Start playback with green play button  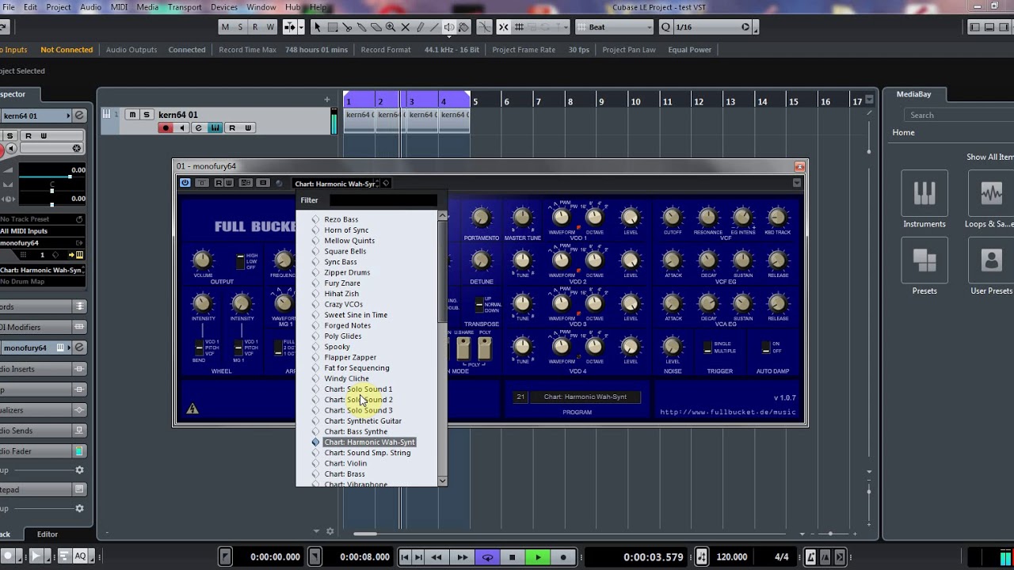(538, 557)
